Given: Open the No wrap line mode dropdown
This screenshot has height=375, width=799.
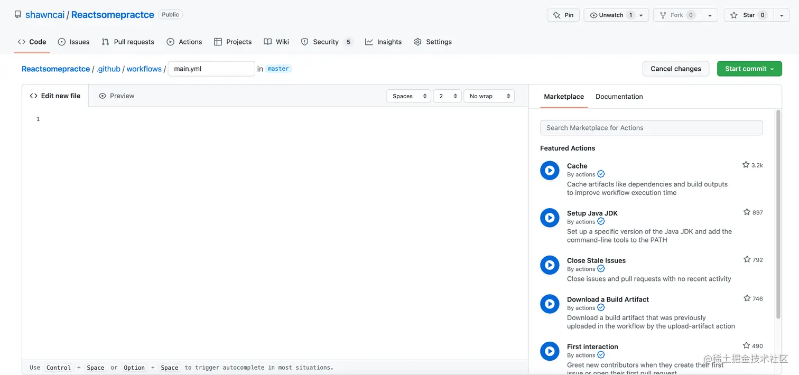Looking at the screenshot, I should tap(489, 96).
